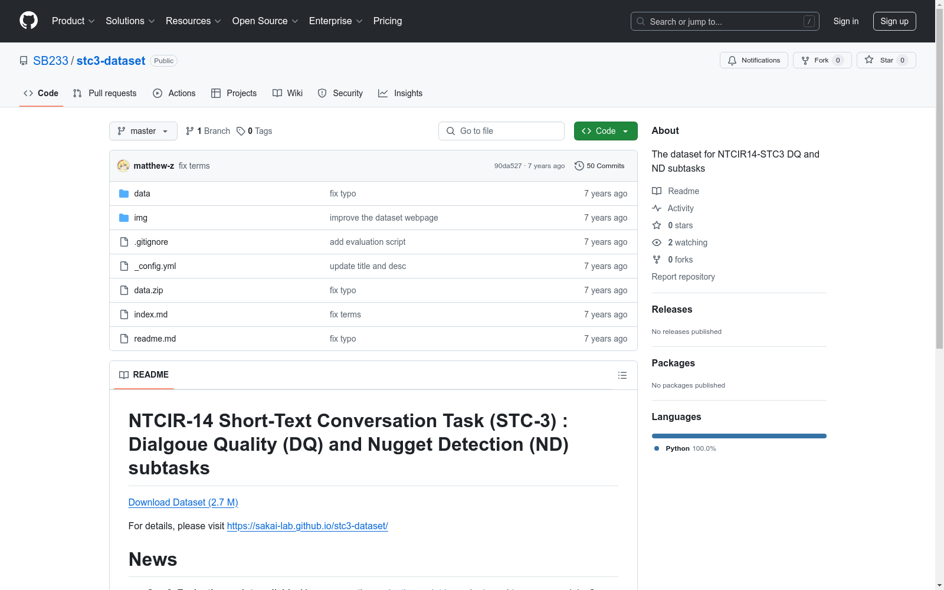
Task: Click the Report repository link
Action: point(683,277)
